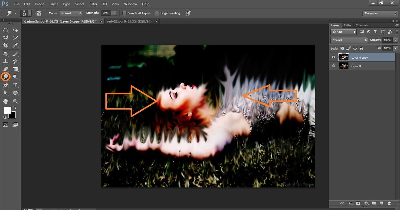Select the Horizontal Type tool
The width and height of the screenshot is (400, 210).
coord(15,85)
